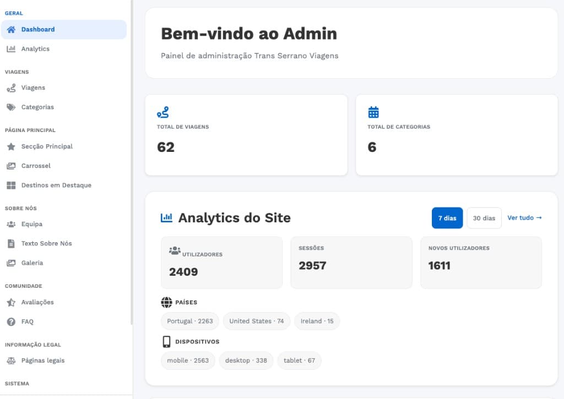Open the Equipa page
Screen dimensions: 564x399
(x=64, y=225)
